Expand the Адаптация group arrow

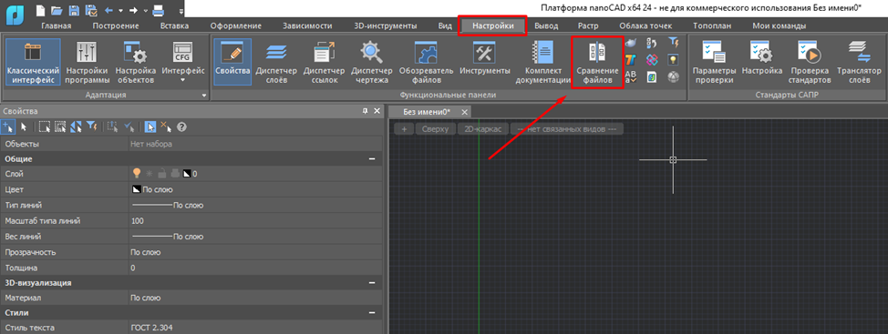pyautogui.click(x=204, y=96)
